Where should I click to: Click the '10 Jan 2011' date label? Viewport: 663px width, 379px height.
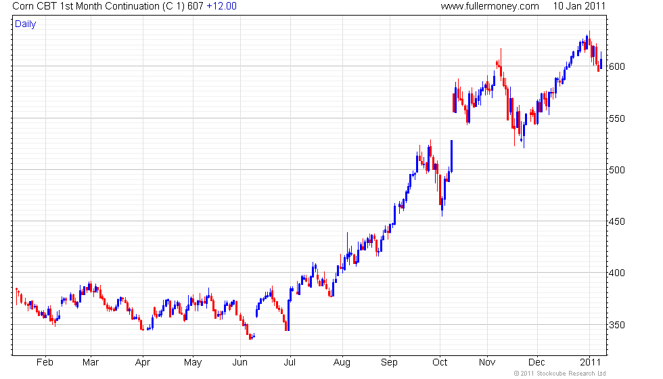click(x=579, y=6)
